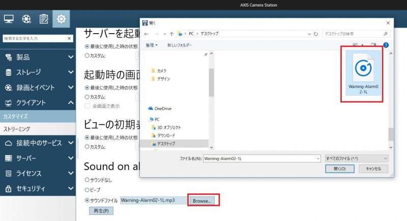Expand the 接続中のサービス section
Screen dimensions: 407x221
click(x=71, y=143)
